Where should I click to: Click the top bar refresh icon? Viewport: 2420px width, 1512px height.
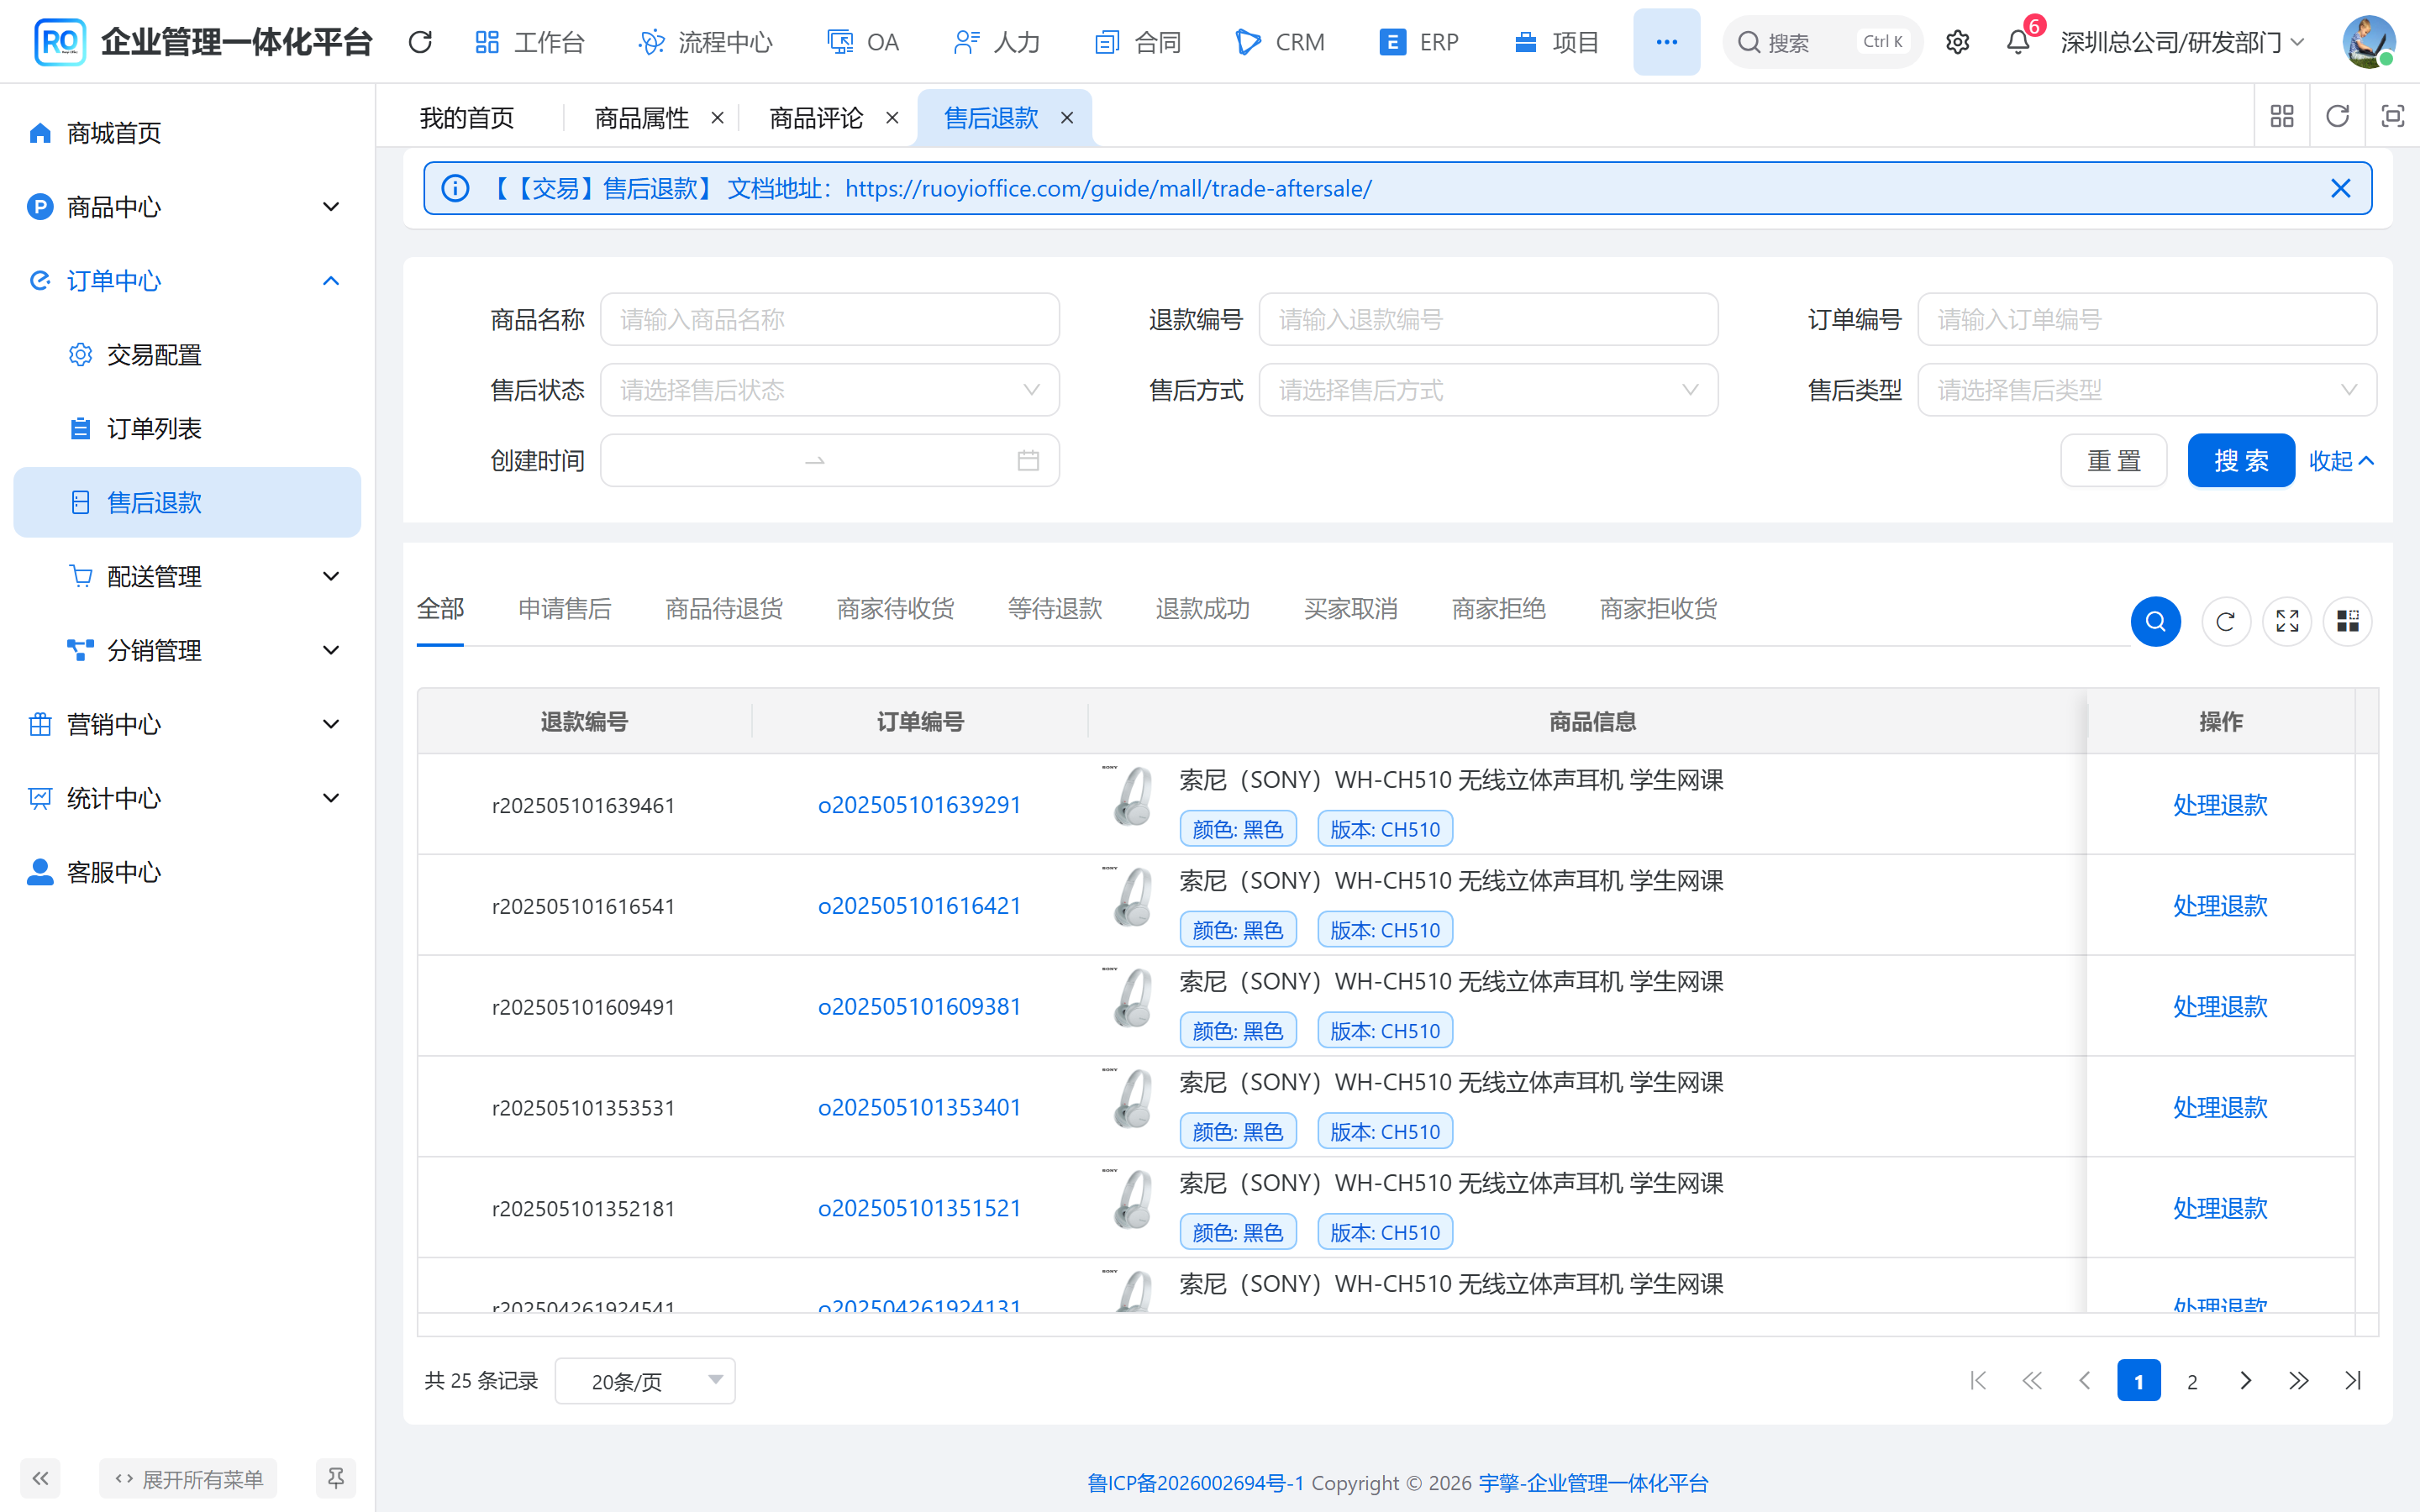coord(420,42)
